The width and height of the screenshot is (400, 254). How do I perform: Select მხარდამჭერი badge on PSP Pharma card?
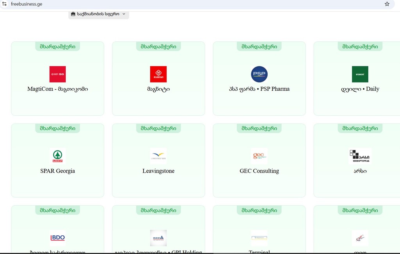pyautogui.click(x=259, y=46)
